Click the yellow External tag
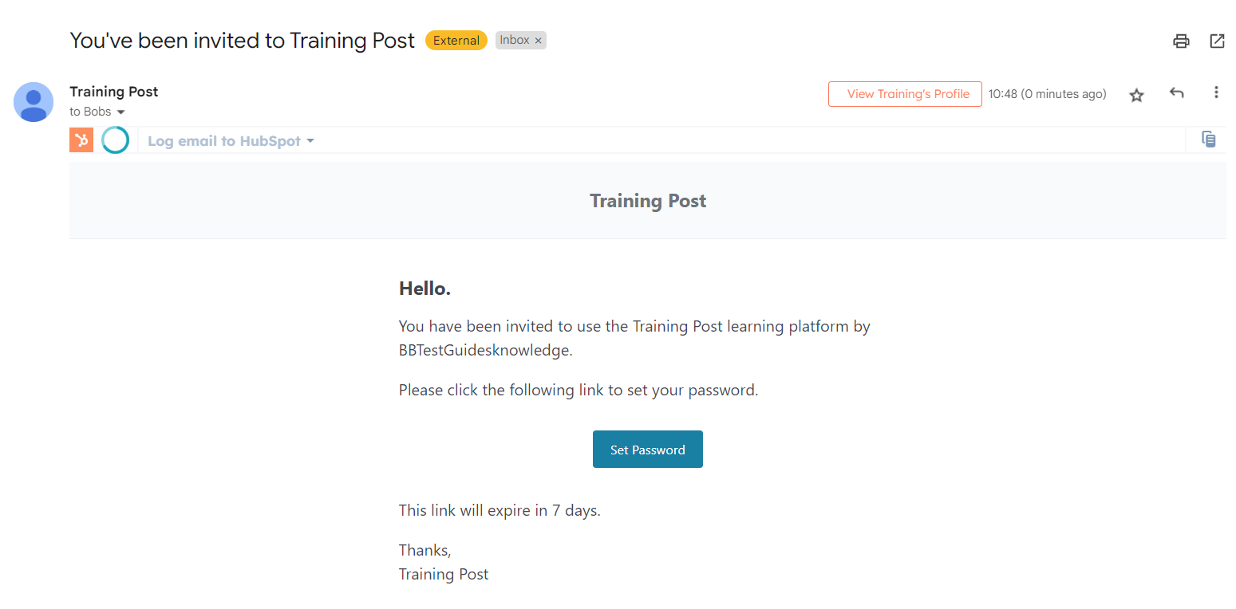The height and width of the screenshot is (609, 1236). [456, 41]
